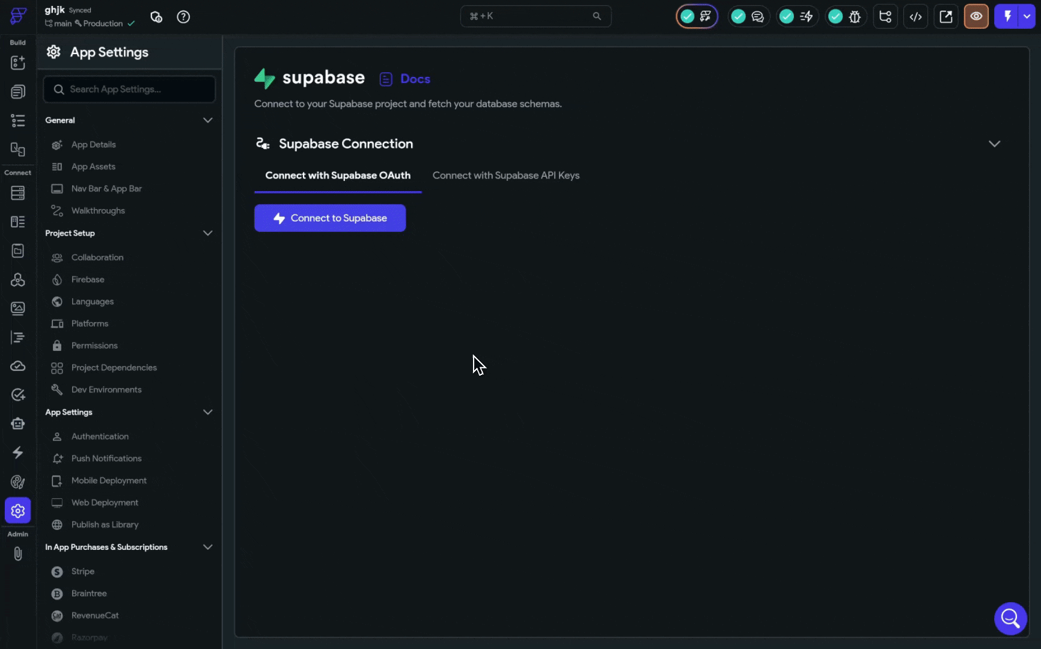
Task: Click the Connect to Supabase button
Action: 330,218
